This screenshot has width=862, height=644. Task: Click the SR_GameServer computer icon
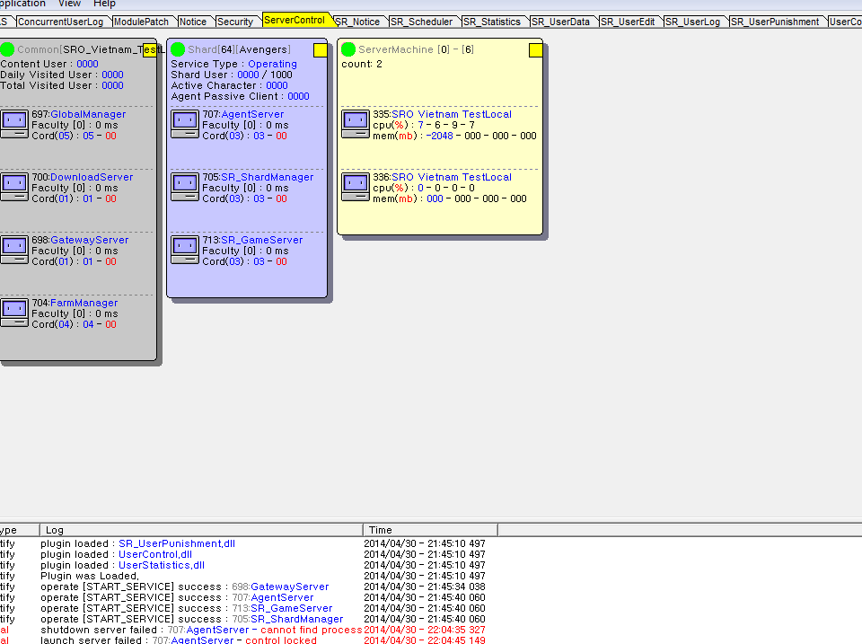coord(185,250)
